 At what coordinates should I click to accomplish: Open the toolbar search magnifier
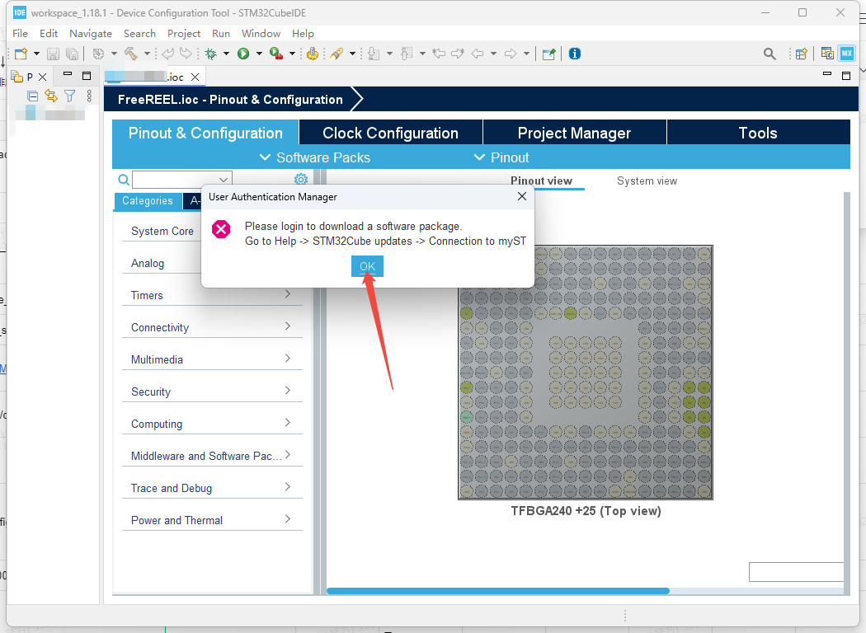[770, 54]
